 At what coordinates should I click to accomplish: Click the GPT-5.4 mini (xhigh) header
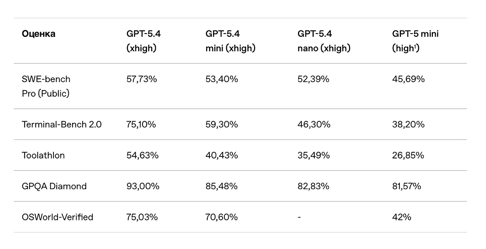pos(230,41)
